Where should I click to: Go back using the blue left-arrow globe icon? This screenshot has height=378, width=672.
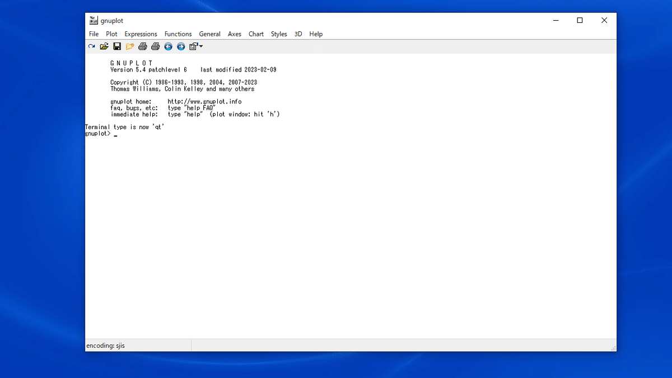click(x=168, y=46)
